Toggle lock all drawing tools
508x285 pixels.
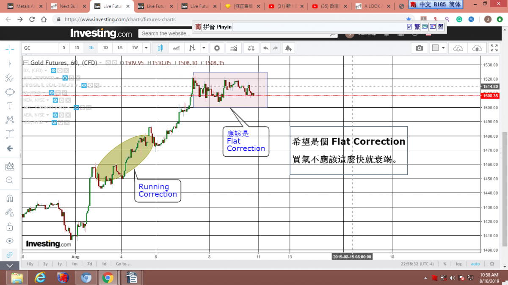[10, 227]
